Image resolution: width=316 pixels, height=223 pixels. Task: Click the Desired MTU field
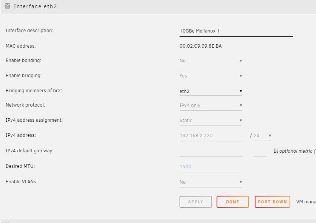(x=211, y=167)
